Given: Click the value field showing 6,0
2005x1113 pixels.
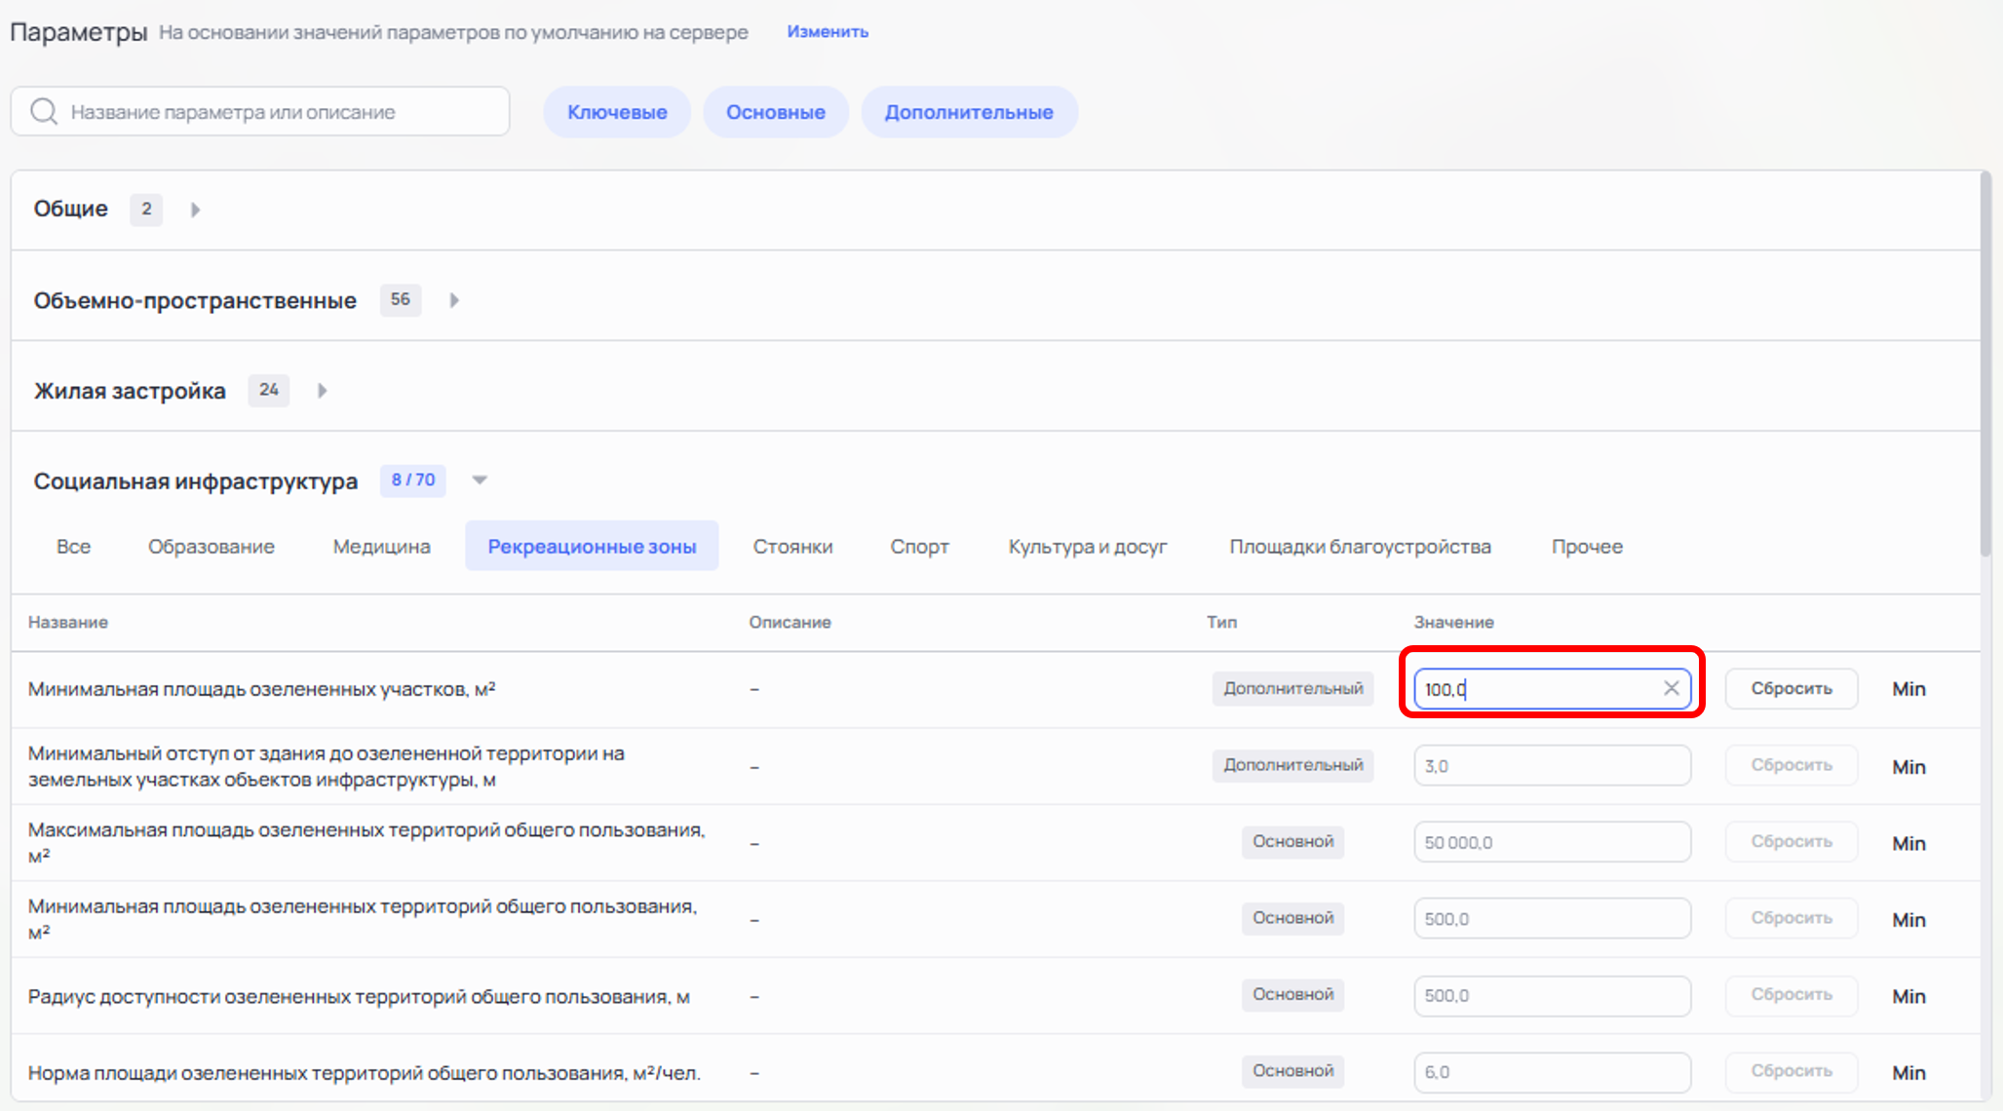Looking at the screenshot, I should coord(1551,1072).
